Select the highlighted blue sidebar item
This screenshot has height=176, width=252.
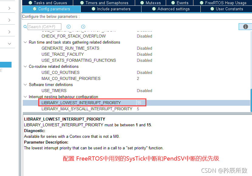(x=6, y=65)
